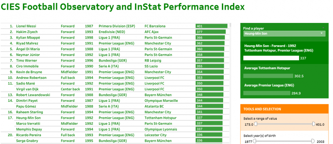
Task: Open the small menu caret above Find a player
Action: coord(323,28)
